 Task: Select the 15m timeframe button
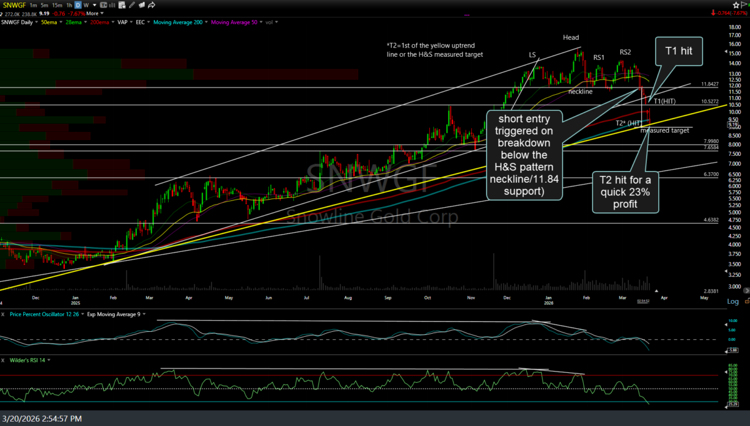56,5
